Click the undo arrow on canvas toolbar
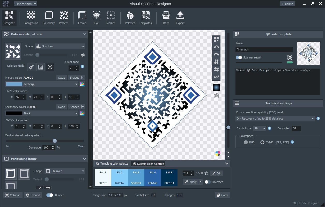The width and height of the screenshot is (325, 207). (x=216, y=47)
